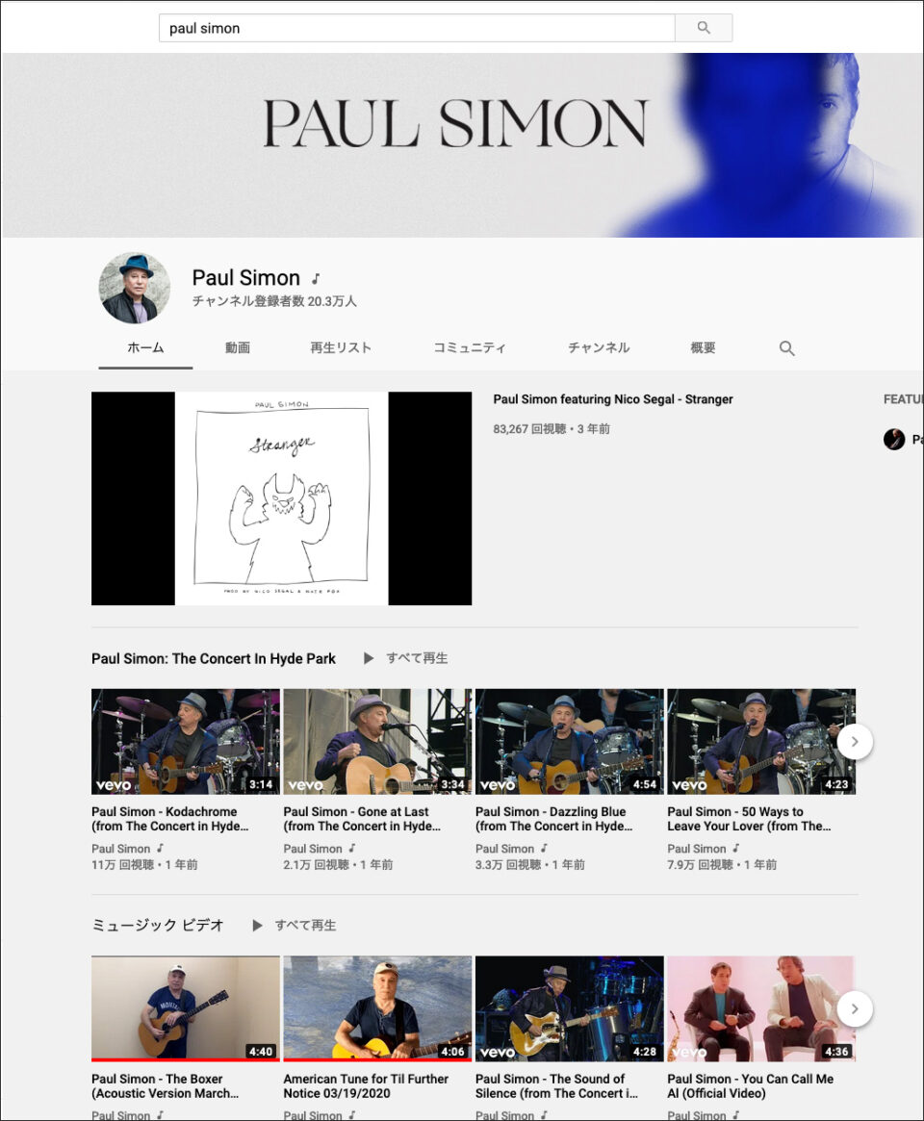924x1121 pixels.
Task: Open Paul Simon featuring Nico Segal - Stranger title
Action: point(613,399)
